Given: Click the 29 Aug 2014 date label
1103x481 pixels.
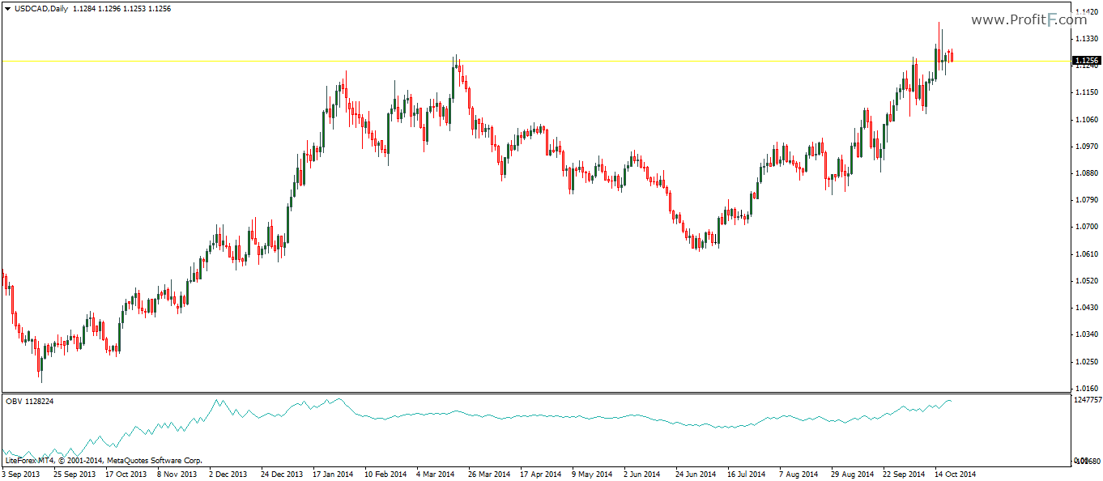Looking at the screenshot, I should coord(852,475).
